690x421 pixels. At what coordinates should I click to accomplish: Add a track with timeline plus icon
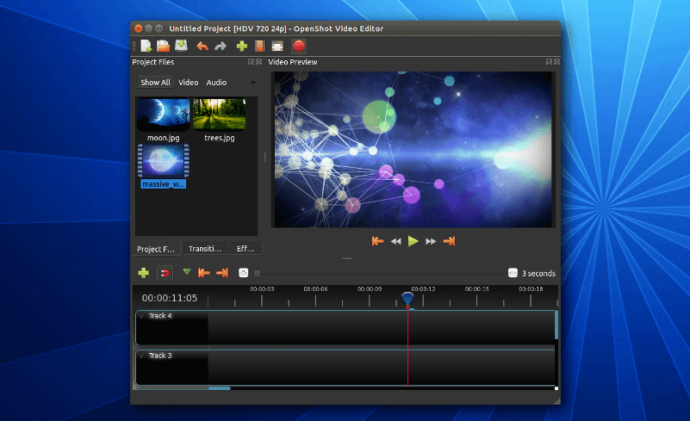tap(144, 273)
